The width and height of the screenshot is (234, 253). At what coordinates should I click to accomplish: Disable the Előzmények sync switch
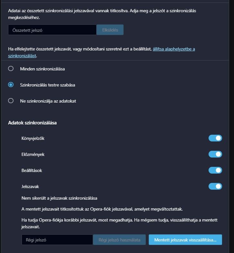215,154
